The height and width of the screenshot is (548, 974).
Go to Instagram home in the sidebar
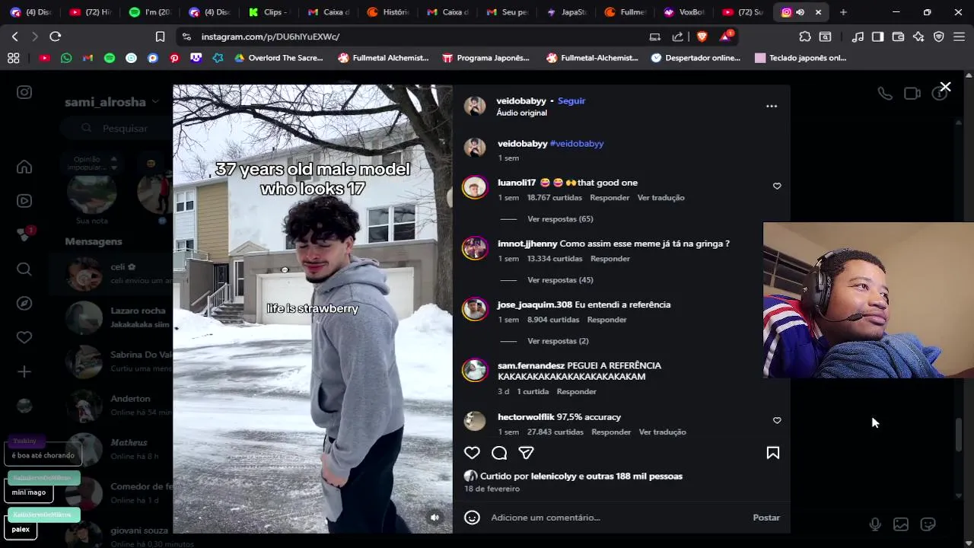click(x=24, y=167)
